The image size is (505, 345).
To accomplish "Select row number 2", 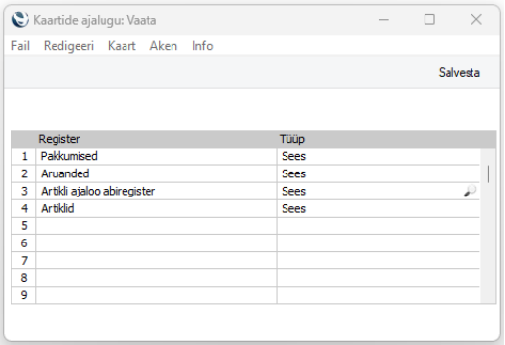I will tap(24, 173).
